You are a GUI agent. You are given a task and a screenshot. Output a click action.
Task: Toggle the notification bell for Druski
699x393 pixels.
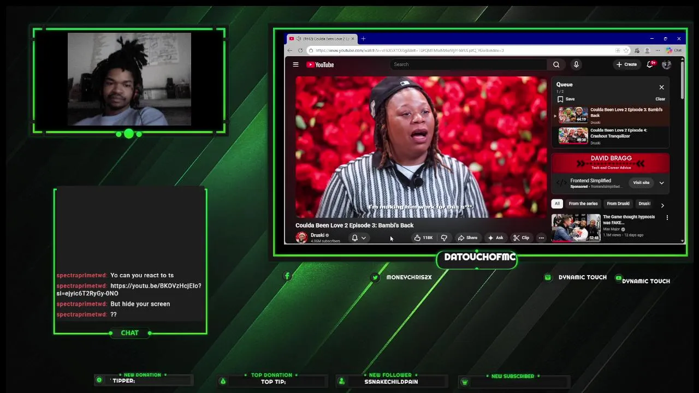tap(354, 238)
